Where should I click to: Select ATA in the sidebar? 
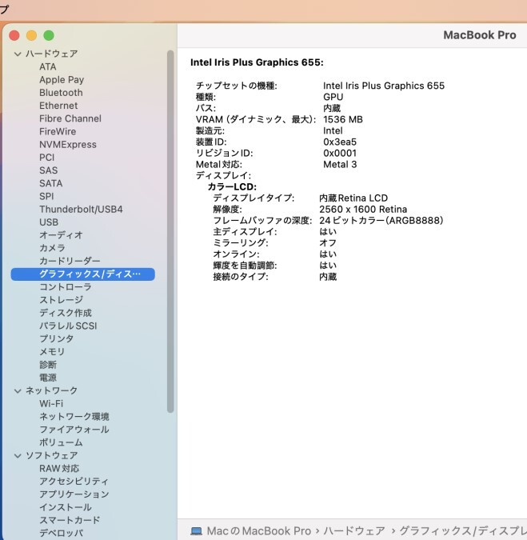click(x=47, y=66)
